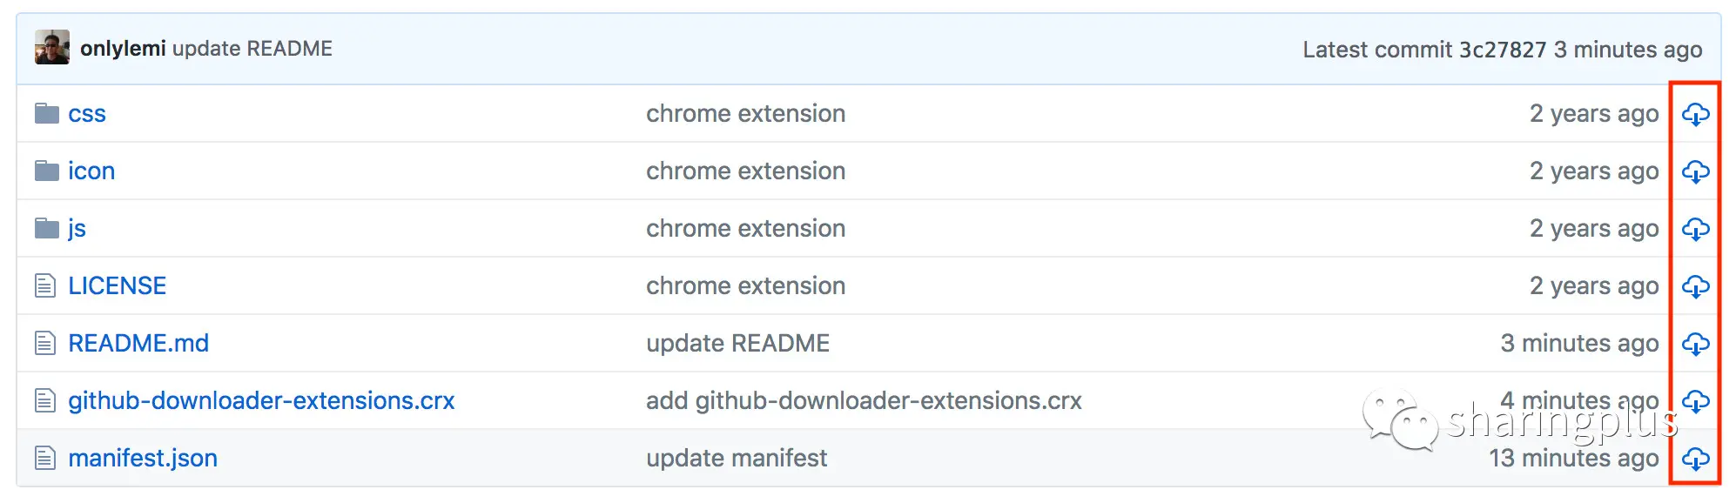Screen dimensions: 1736x503
Task: Open 'add github-downloader-extensions.crx' commit message
Action: (864, 401)
